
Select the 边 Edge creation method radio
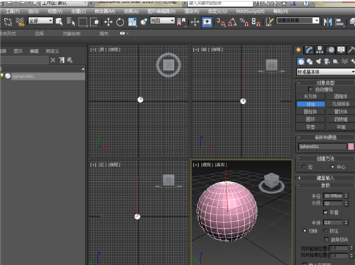304,167
